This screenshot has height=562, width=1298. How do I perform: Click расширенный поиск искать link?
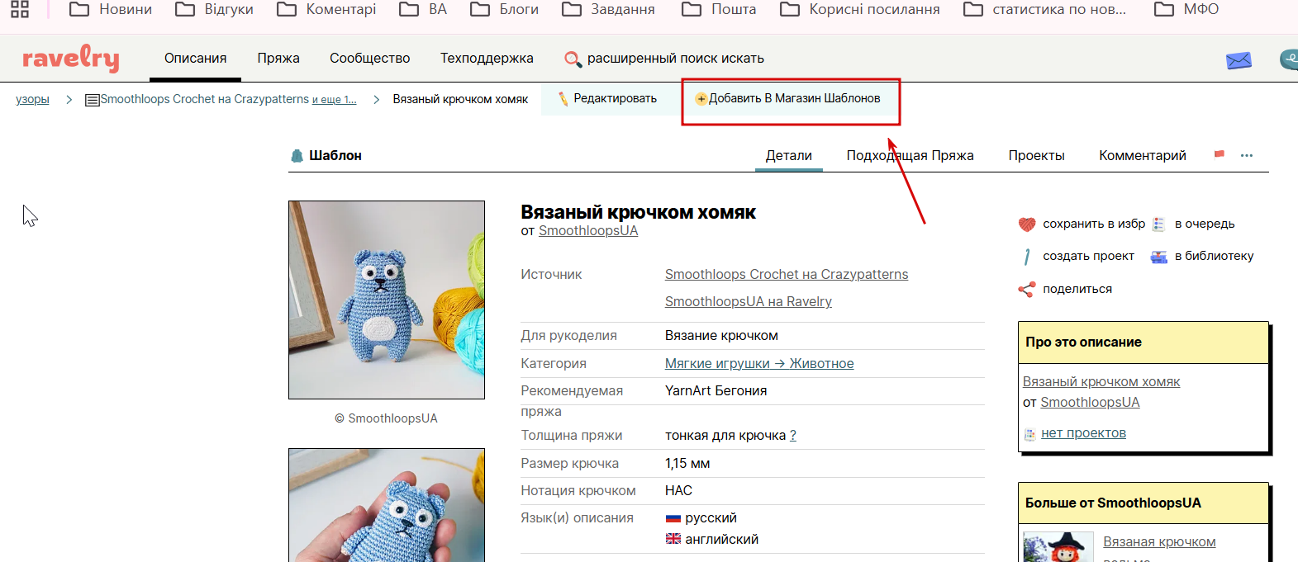click(676, 59)
